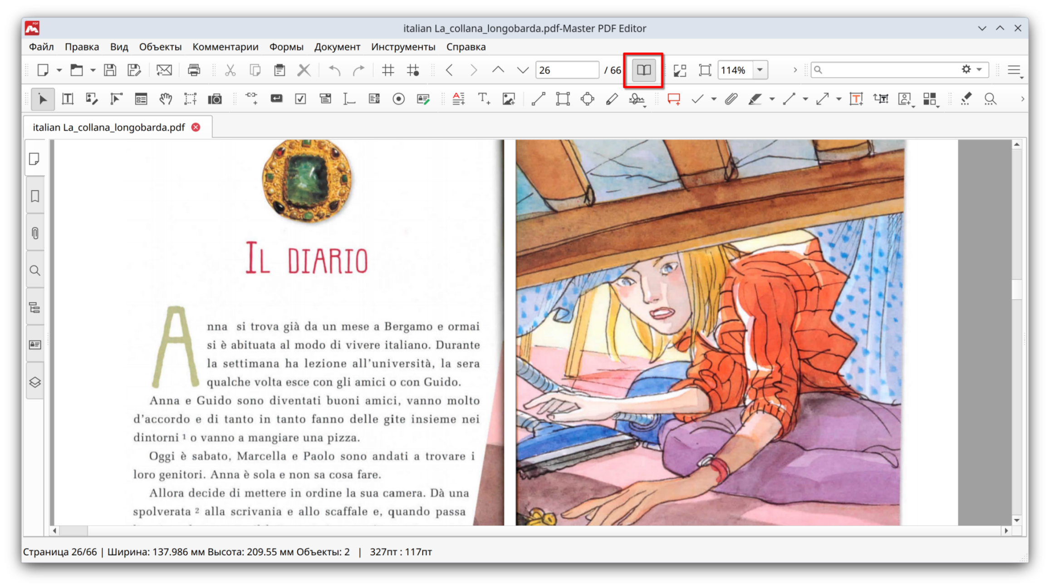Image resolution: width=1050 pixels, height=588 pixels.
Task: Click the Save As icon
Action: pos(134,70)
